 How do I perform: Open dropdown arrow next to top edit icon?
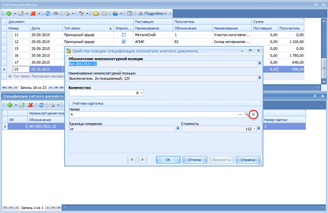(x=27, y=14)
